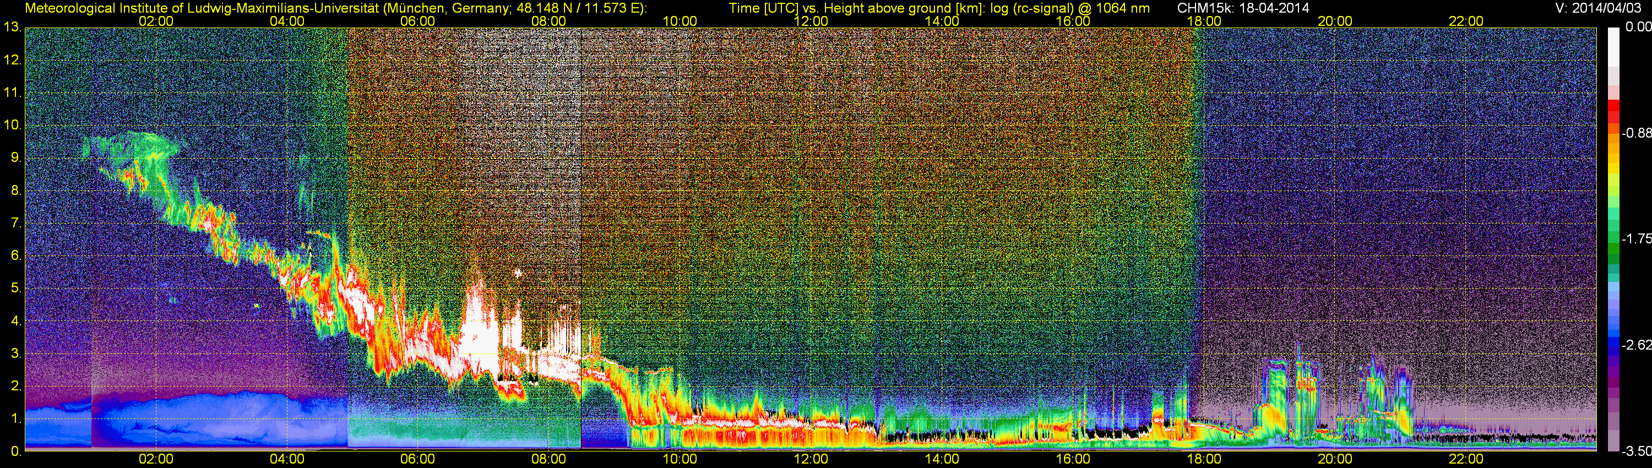Click the 02:00 label on the bottom time axis

tap(156, 459)
